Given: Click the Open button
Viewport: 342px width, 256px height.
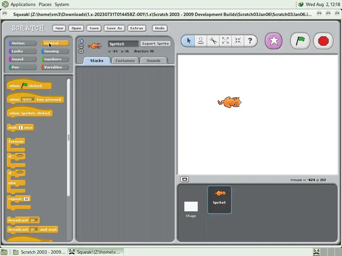Looking at the screenshot, I should (x=76, y=28).
